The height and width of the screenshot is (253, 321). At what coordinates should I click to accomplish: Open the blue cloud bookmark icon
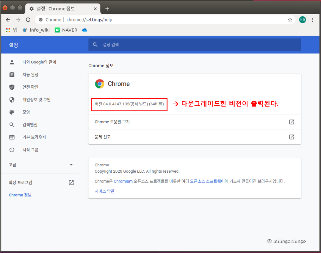coord(84,30)
